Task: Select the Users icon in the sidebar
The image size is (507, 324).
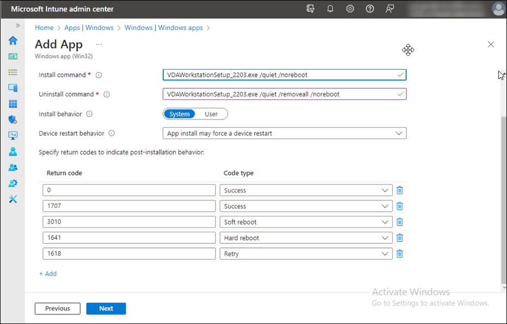Action: pos(13,151)
